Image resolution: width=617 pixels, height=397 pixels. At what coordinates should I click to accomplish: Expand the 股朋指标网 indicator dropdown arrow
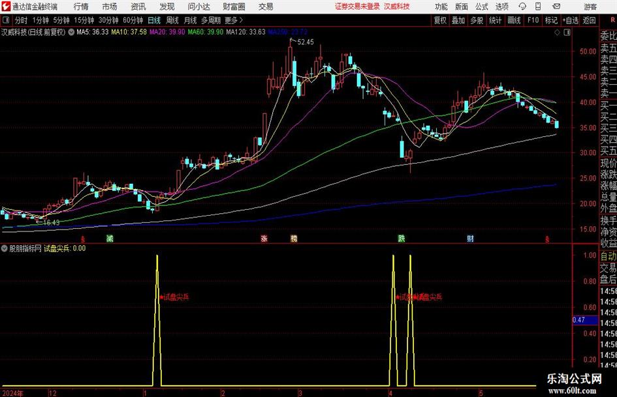coord(5,248)
